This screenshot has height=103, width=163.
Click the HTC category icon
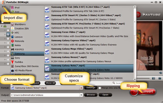click(12, 33)
